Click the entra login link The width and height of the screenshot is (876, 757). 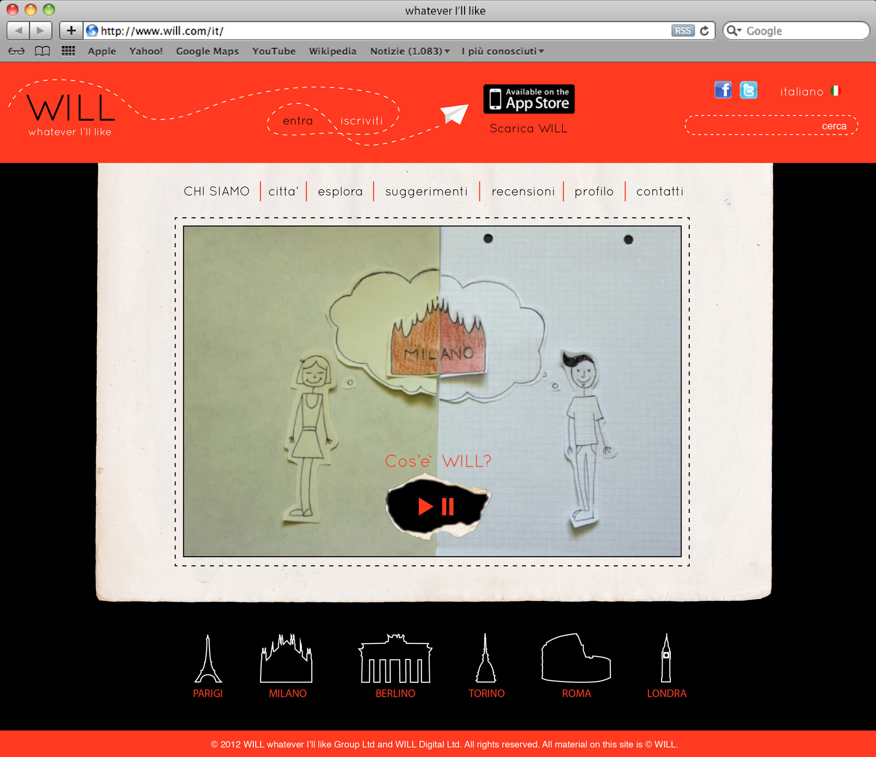[x=298, y=121]
